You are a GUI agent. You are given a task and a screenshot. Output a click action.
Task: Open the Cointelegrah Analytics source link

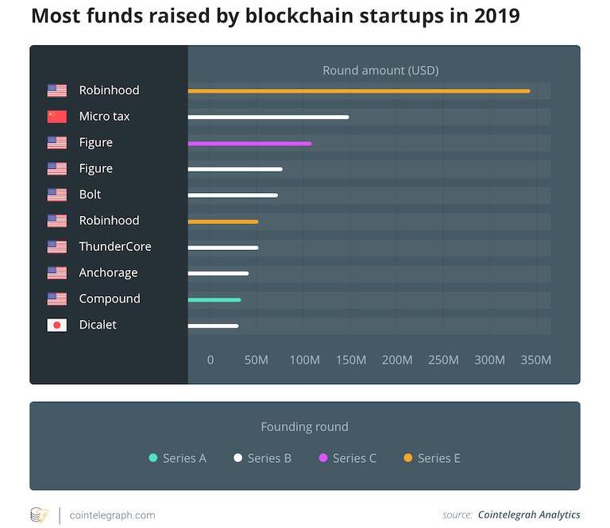coord(529,515)
